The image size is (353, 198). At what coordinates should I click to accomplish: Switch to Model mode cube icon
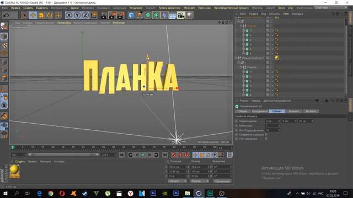4,36
